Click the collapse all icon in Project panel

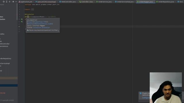tap(9, 2)
